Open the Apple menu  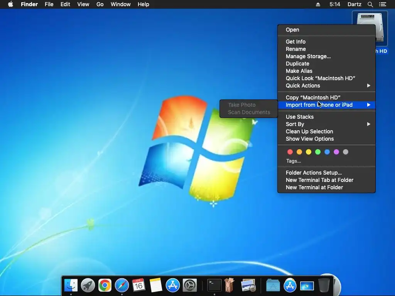10,4
